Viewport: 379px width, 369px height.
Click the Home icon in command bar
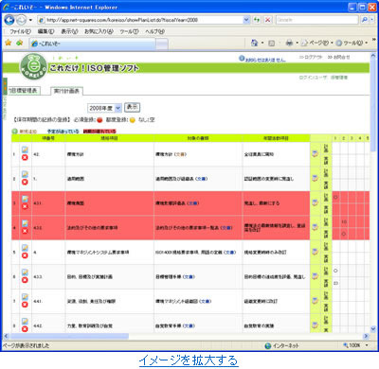point(254,43)
